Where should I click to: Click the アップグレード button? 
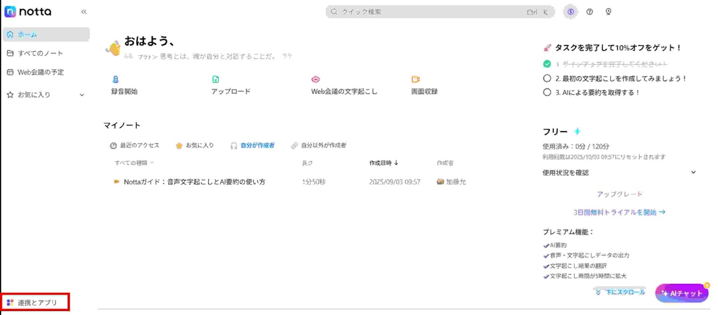619,194
